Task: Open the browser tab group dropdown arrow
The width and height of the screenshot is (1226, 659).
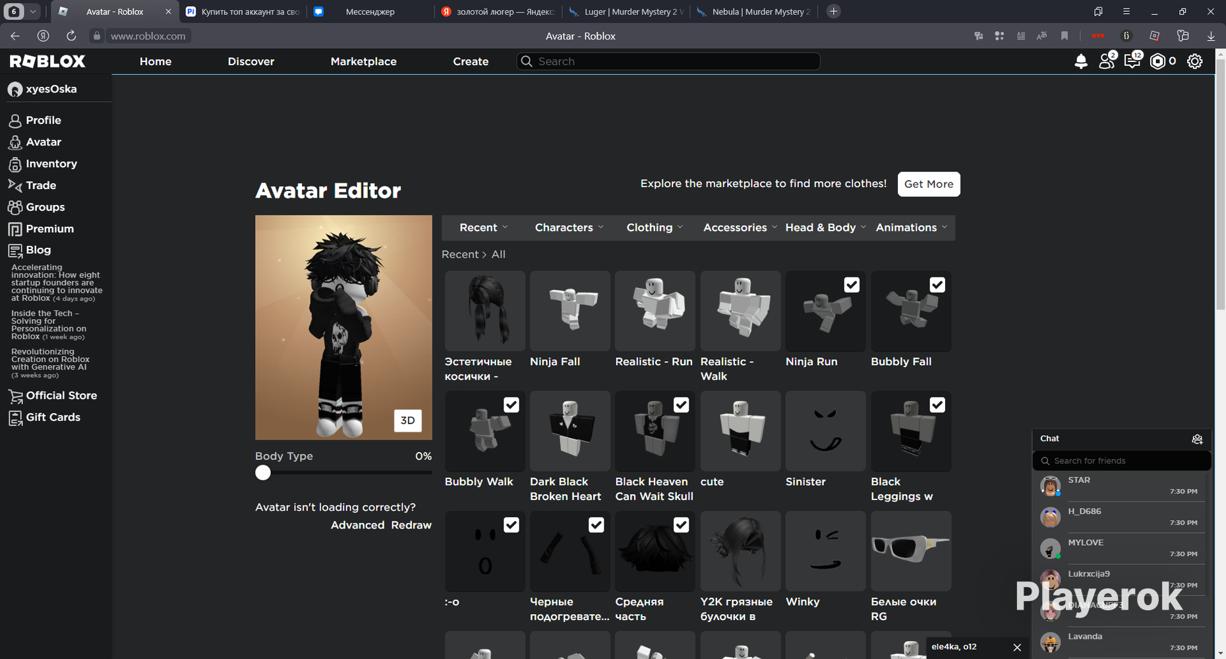Action: [x=33, y=11]
